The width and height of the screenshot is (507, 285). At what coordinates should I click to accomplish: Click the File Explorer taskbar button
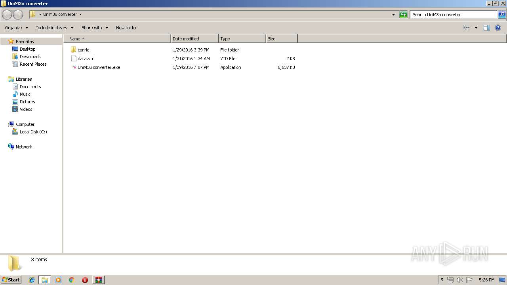pos(45,280)
